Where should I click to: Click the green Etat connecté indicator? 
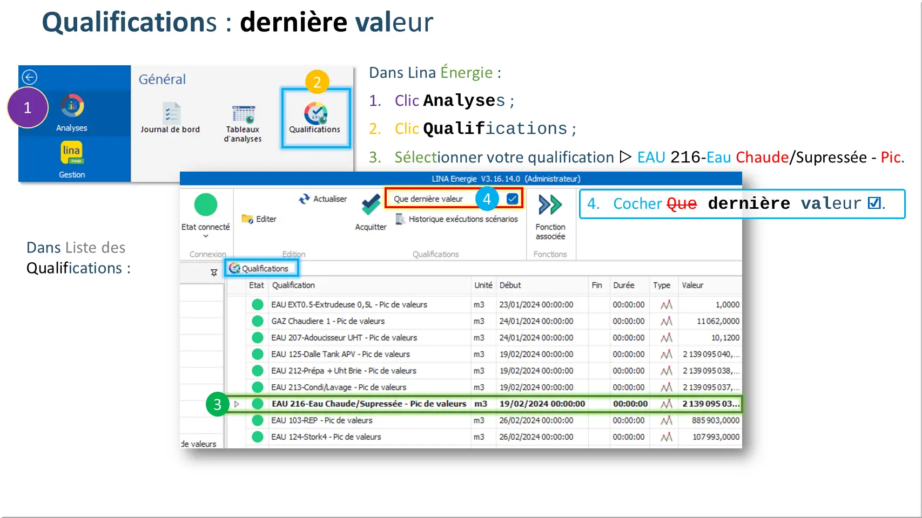206,205
